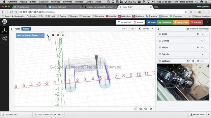Collapse the Eixos widget chevron
Screen dimensions: 211x118
[x=202, y=34]
